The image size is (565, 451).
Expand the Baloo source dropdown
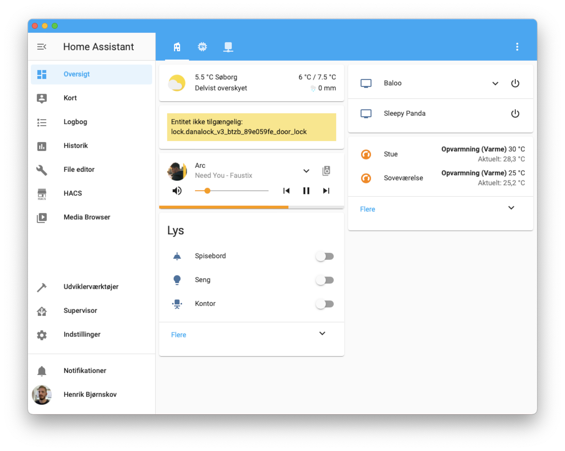495,83
